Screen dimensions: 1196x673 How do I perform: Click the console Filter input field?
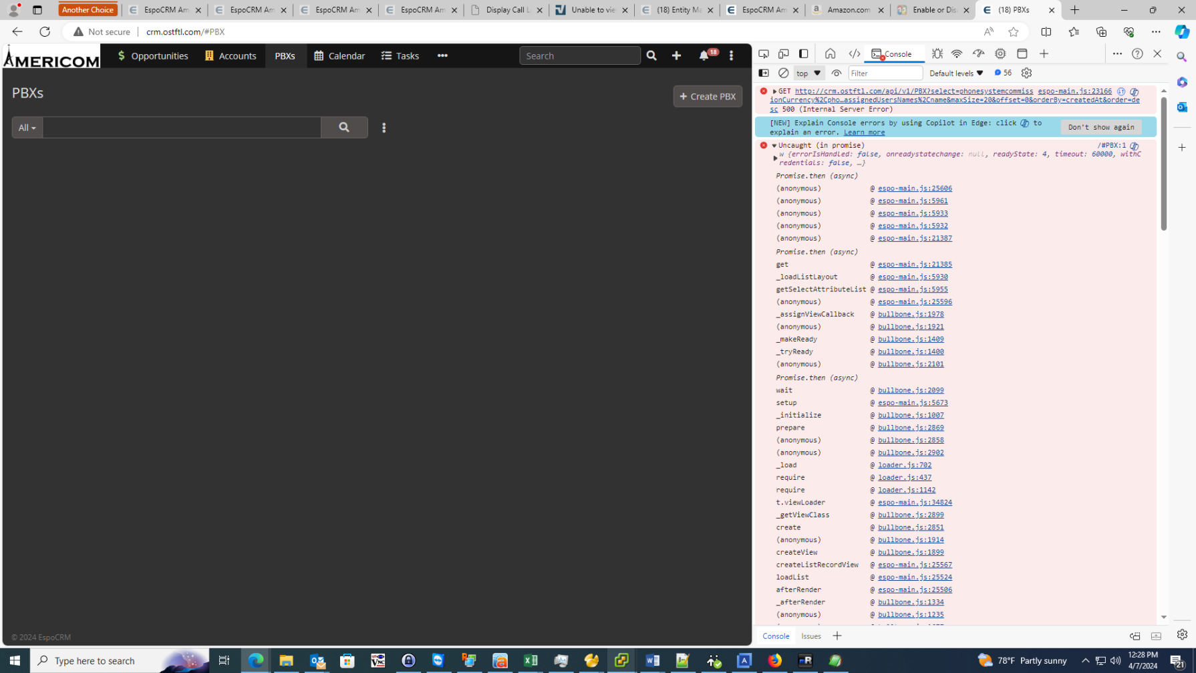[885, 73]
